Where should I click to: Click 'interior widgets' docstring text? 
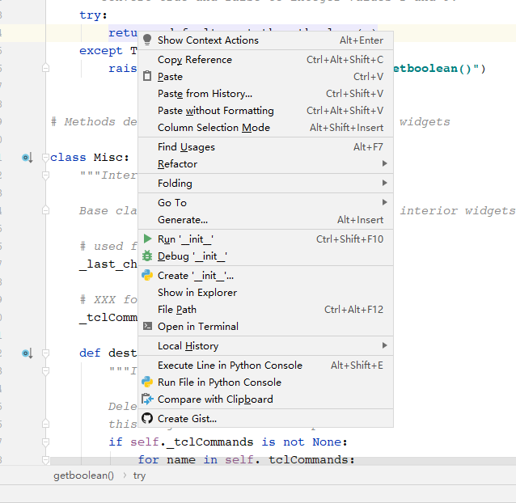pyautogui.click(x=458, y=210)
